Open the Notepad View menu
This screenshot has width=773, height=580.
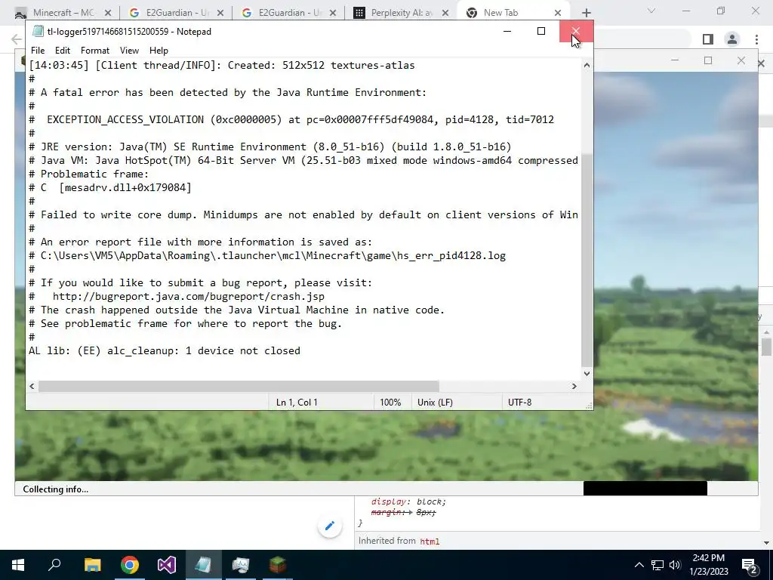pyautogui.click(x=129, y=51)
